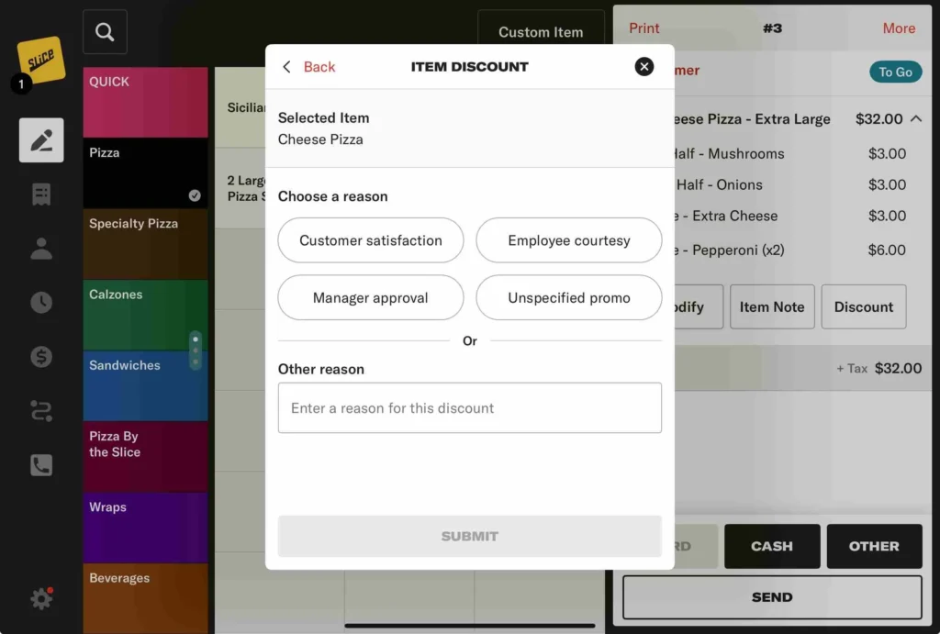
Task: Open the order edit pencil icon
Action: pyautogui.click(x=41, y=140)
